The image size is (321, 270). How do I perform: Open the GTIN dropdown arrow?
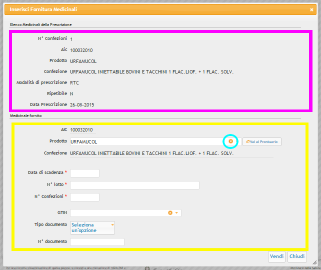pyautogui.click(x=176, y=212)
